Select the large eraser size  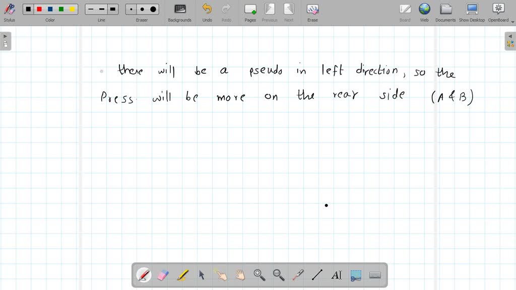point(153,9)
